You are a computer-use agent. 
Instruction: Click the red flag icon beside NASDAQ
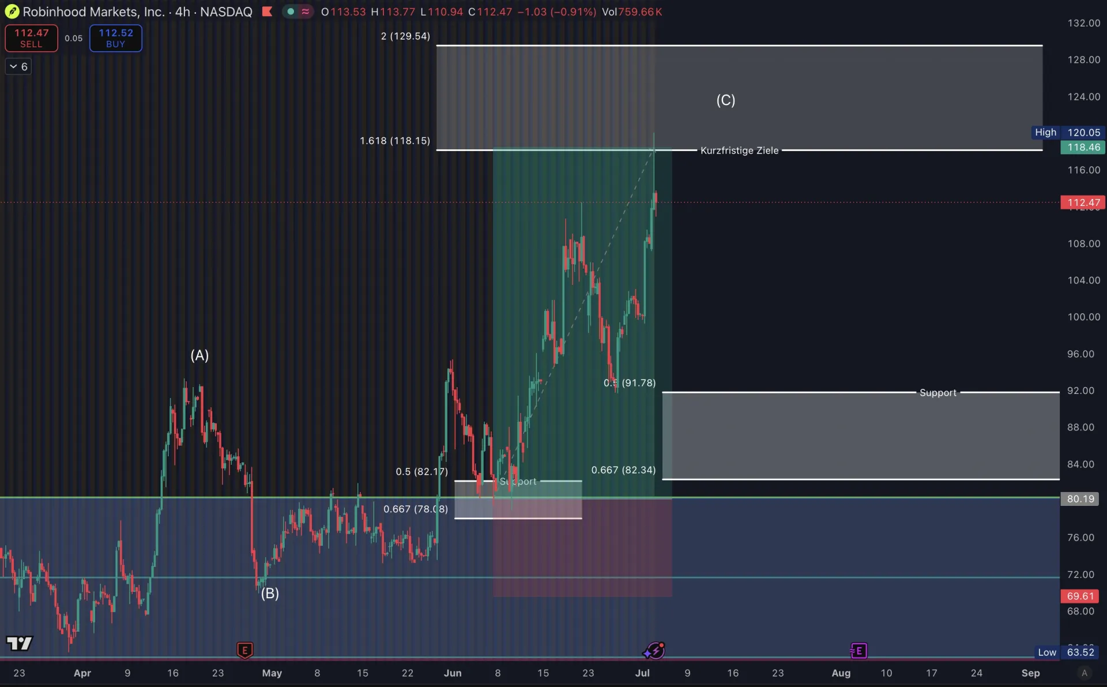(267, 12)
